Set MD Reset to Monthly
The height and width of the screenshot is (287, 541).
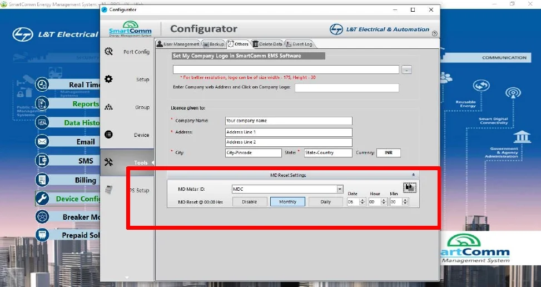coord(288,202)
